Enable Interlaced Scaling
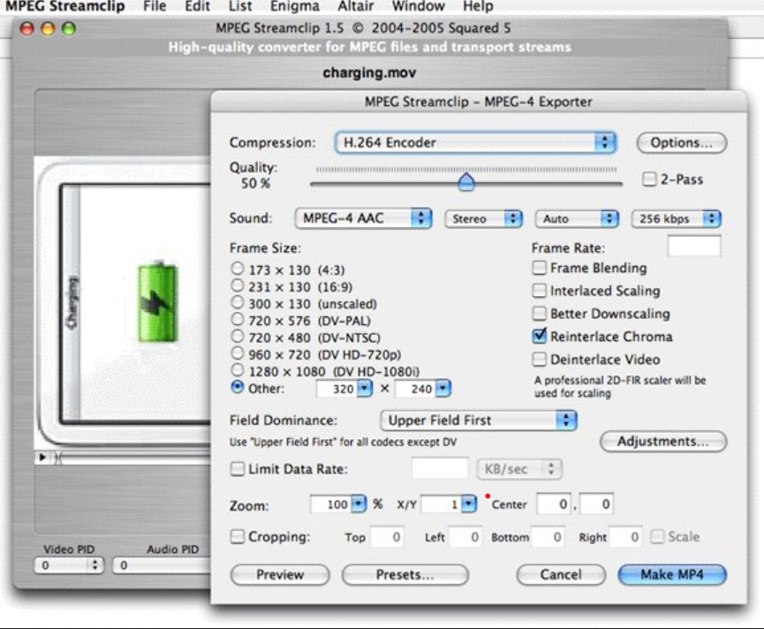Viewport: 764px width, 629px height. point(539,291)
